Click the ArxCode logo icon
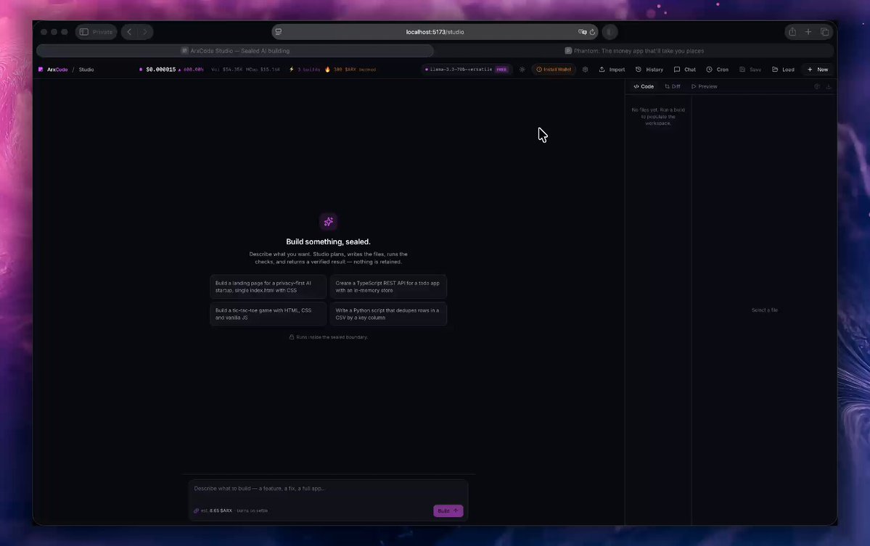Image resolution: width=870 pixels, height=546 pixels. [41, 70]
